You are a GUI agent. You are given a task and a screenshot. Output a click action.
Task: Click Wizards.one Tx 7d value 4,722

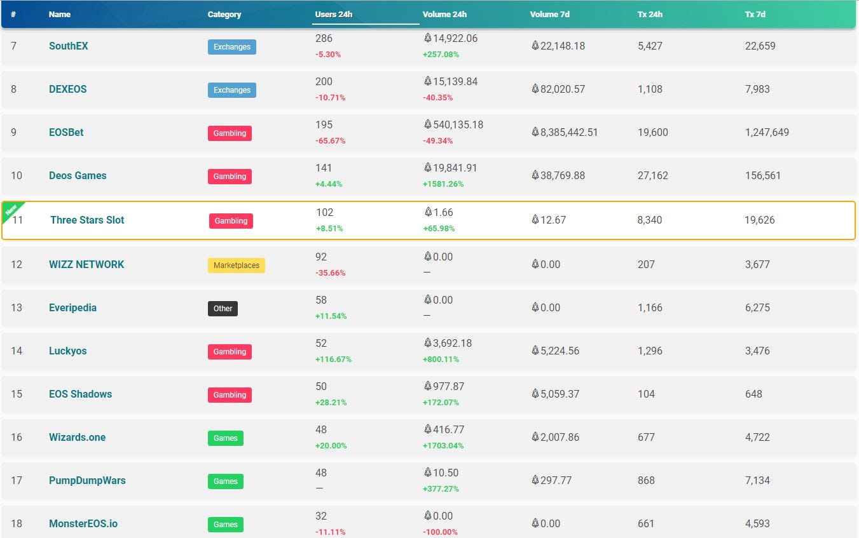(x=757, y=437)
